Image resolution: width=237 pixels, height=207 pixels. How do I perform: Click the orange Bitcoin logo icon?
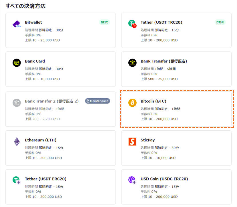[132, 103]
